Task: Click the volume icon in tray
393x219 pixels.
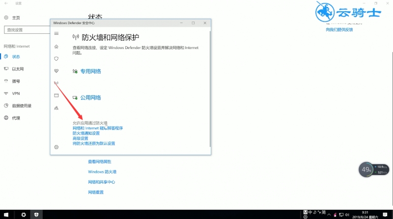Action: [x=347, y=215]
